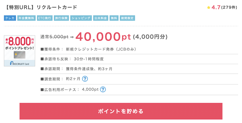Select the 年会費無料 tag
This screenshot has height=123, width=242.
[x=26, y=18]
